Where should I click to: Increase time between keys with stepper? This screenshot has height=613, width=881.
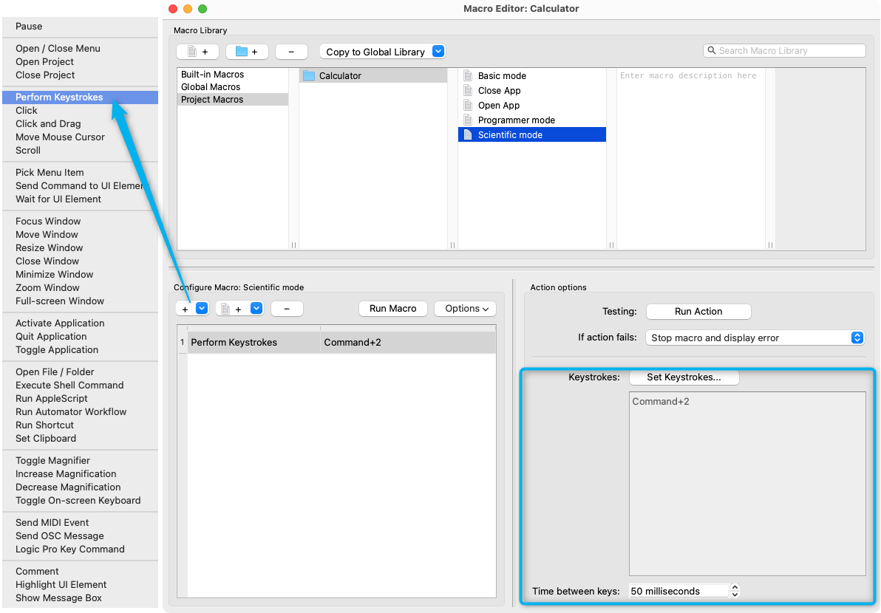735,587
